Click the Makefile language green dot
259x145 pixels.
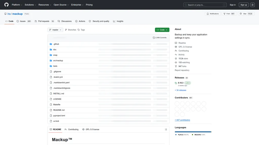click(192, 135)
